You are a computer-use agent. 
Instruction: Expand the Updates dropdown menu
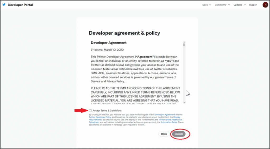pyautogui.click(x=239, y=5)
